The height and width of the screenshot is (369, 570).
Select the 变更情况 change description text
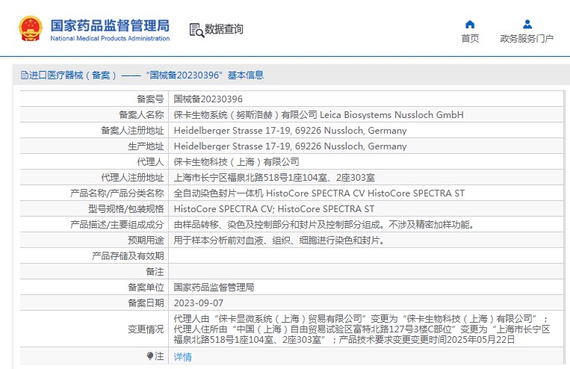(362, 329)
